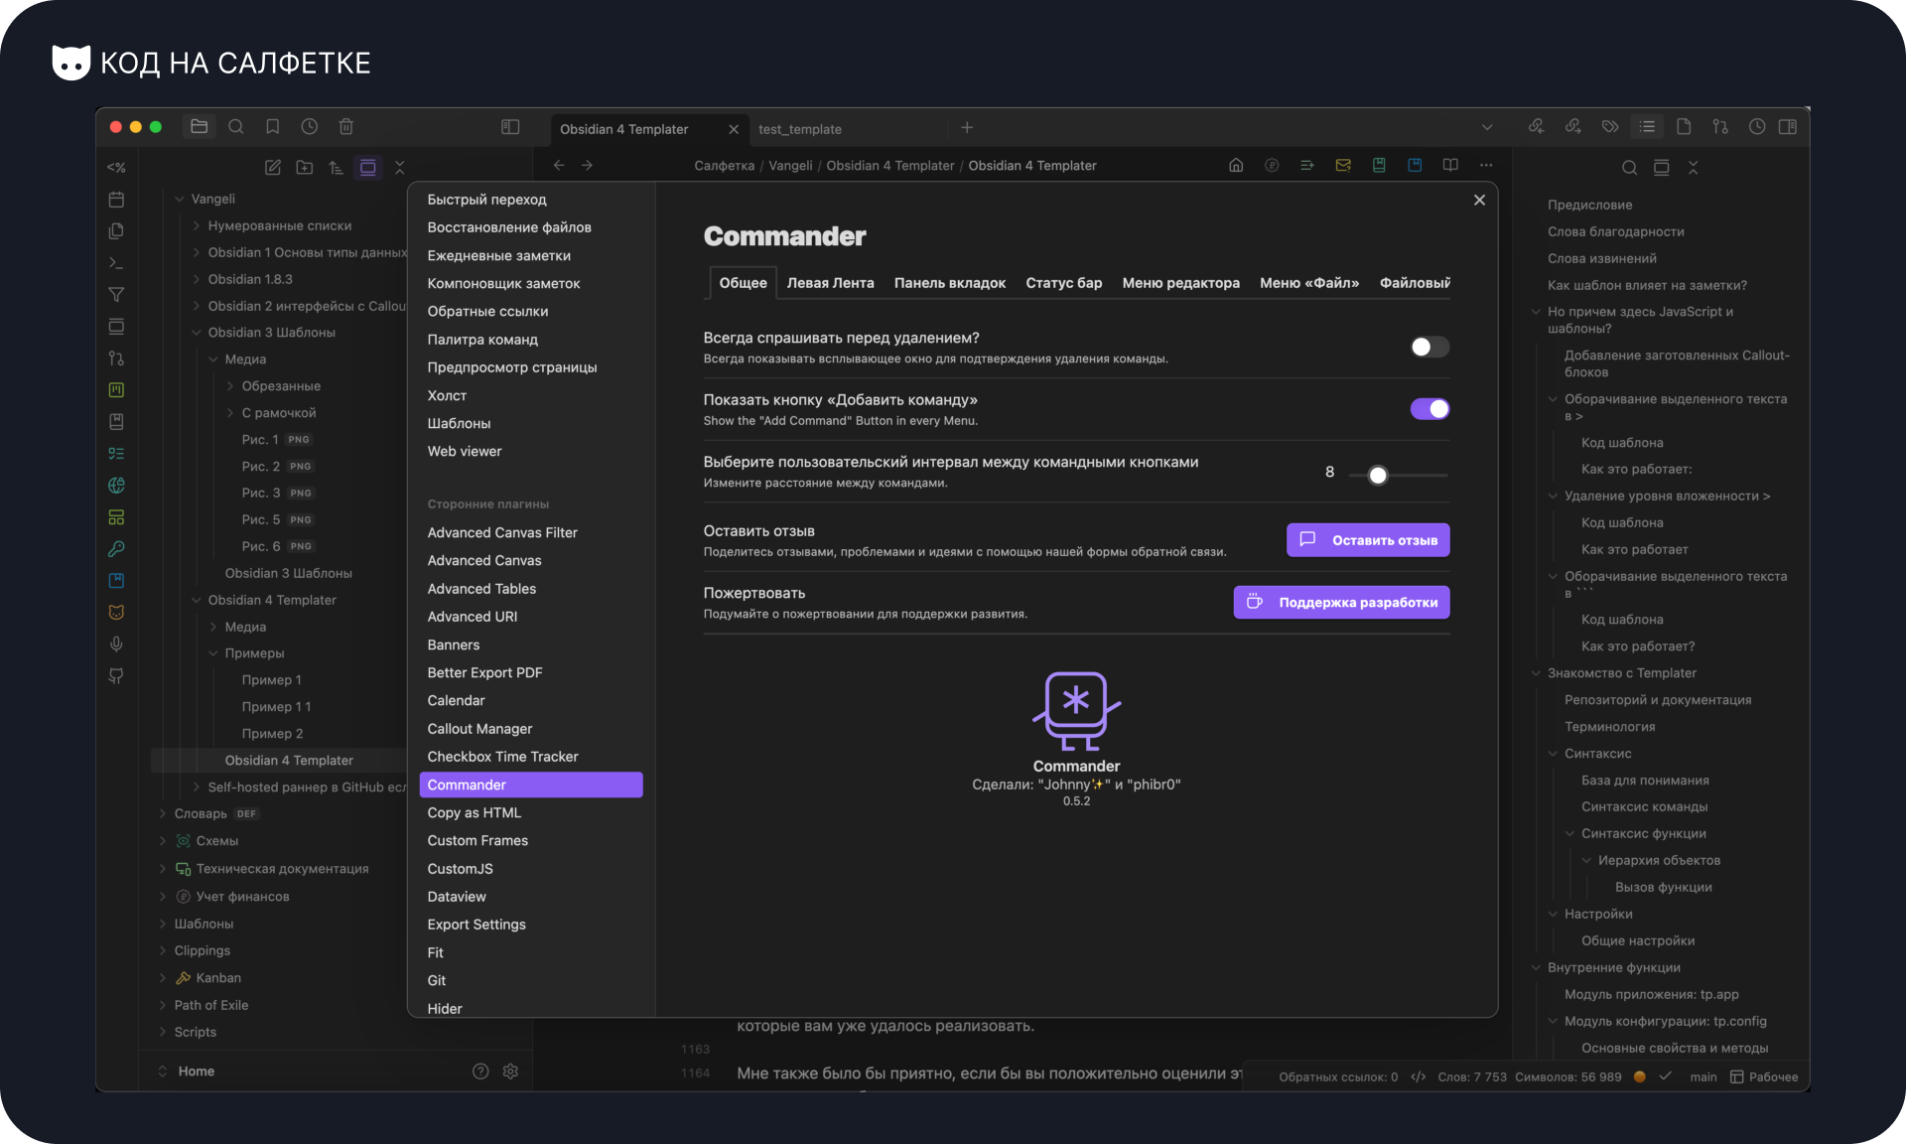Navigate back with the left arrow
This screenshot has height=1144, width=1906.
click(559, 166)
